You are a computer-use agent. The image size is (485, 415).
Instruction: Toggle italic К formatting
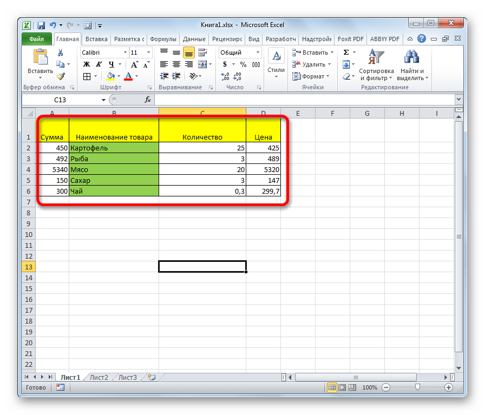point(96,64)
